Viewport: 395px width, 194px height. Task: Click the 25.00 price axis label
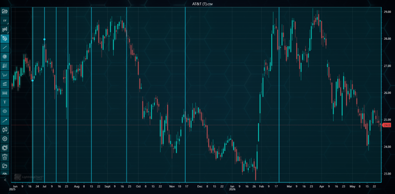(388, 120)
